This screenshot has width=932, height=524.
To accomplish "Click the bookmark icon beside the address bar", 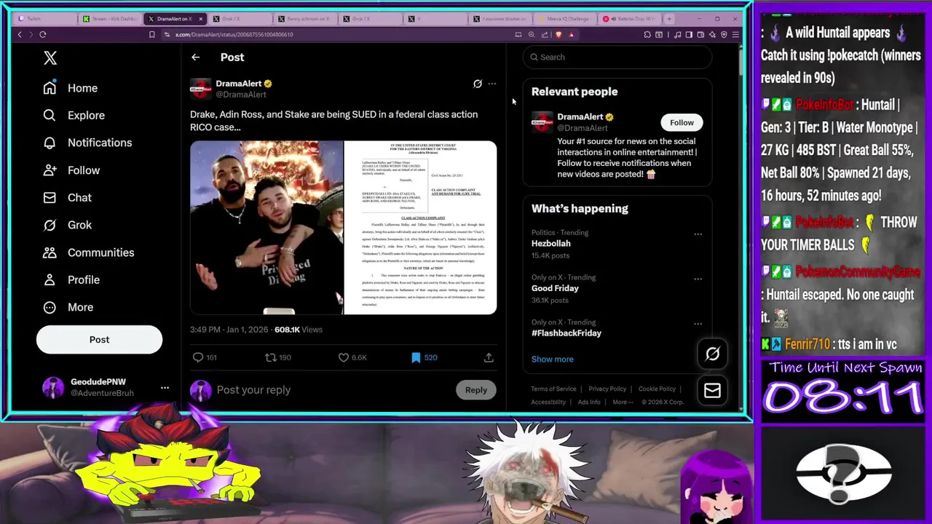I will 151,34.
